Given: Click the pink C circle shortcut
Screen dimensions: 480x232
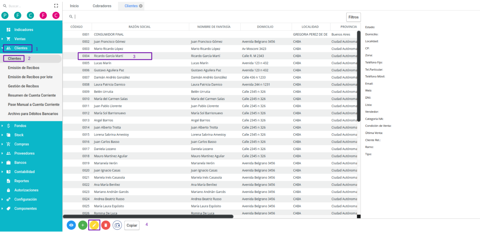Looking at the screenshot, I should (56, 15).
